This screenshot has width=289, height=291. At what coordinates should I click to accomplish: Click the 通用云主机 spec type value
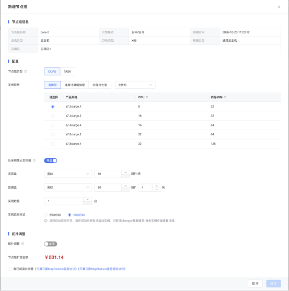coord(229,40)
